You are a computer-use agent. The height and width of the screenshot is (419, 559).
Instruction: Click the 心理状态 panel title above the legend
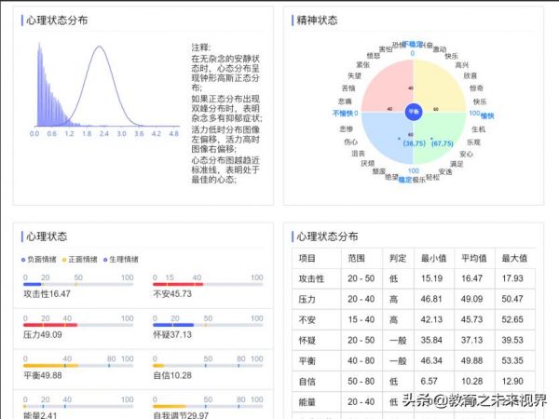click(47, 237)
